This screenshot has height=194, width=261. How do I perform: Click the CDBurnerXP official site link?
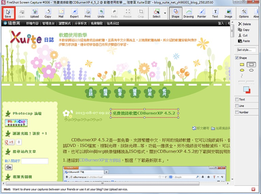[100, 160]
